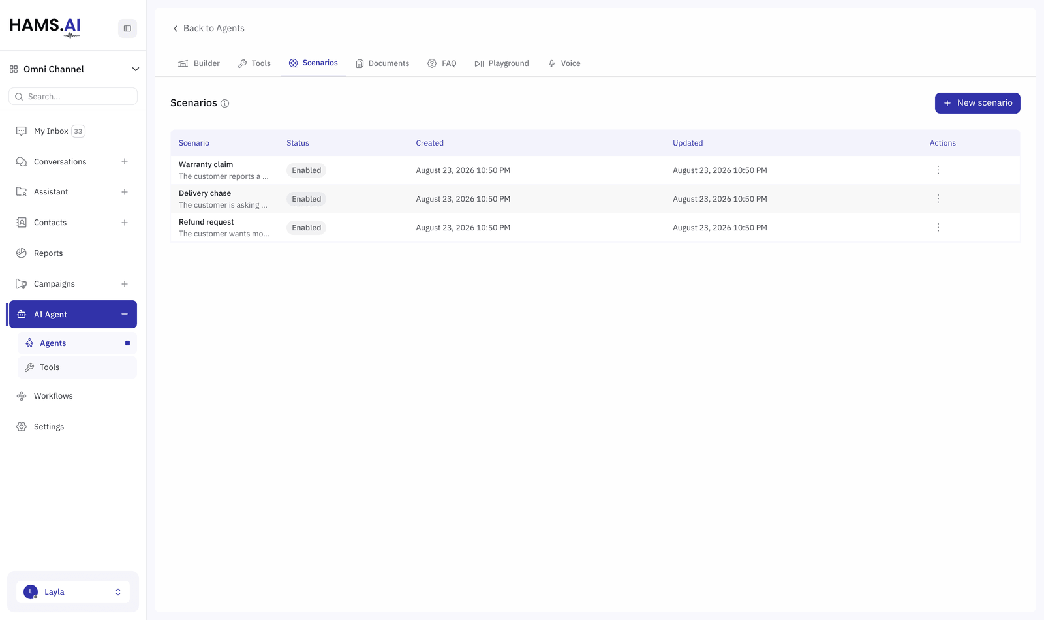Click the Settings gear icon

pyautogui.click(x=22, y=427)
